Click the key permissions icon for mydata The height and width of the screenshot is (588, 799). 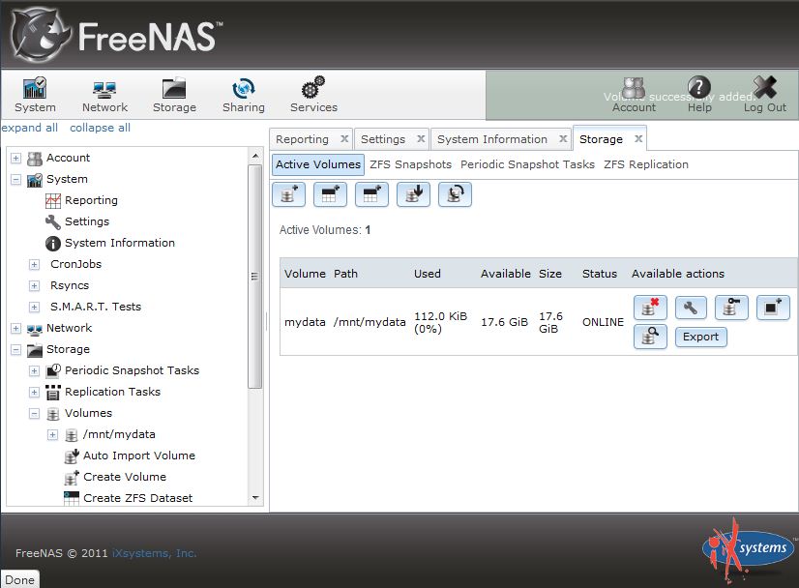(x=731, y=309)
